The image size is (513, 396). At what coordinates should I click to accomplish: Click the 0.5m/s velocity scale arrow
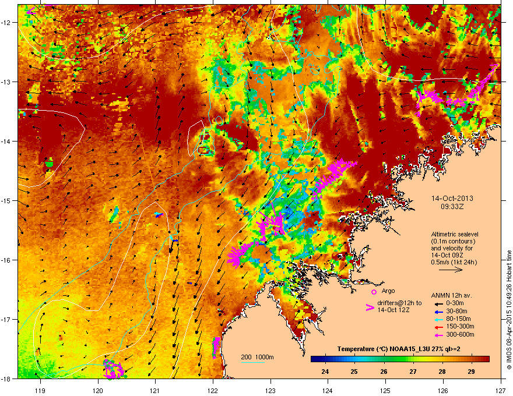pyautogui.click(x=451, y=270)
